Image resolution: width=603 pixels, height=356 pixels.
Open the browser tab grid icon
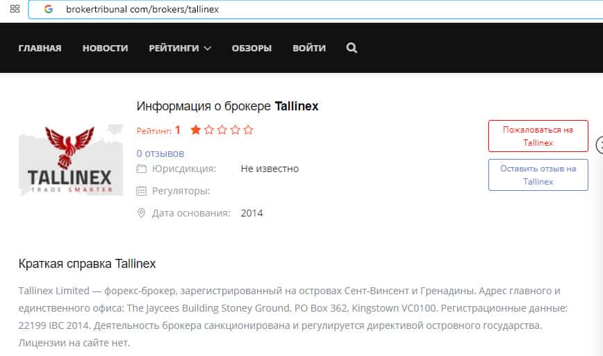(15, 9)
